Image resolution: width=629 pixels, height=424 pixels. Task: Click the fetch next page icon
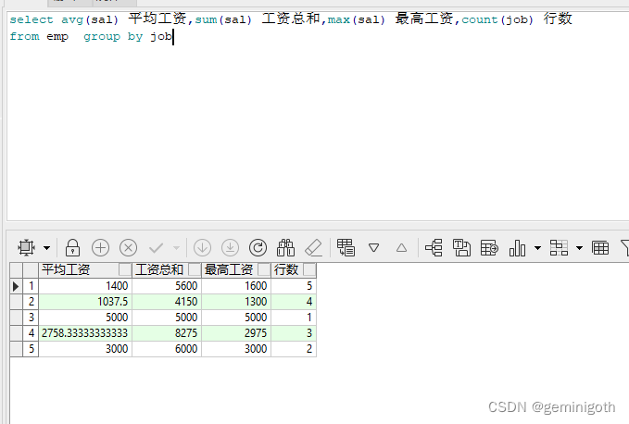[x=202, y=248]
